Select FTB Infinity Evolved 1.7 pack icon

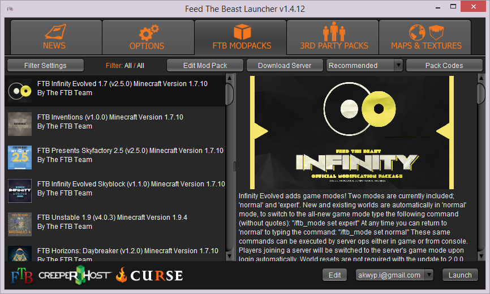point(20,90)
